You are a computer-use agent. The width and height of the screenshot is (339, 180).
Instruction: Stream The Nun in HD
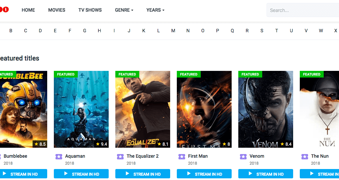pos(319,174)
